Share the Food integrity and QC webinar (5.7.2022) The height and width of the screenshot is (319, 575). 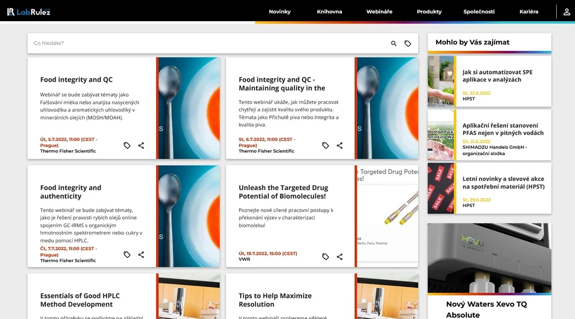click(141, 145)
